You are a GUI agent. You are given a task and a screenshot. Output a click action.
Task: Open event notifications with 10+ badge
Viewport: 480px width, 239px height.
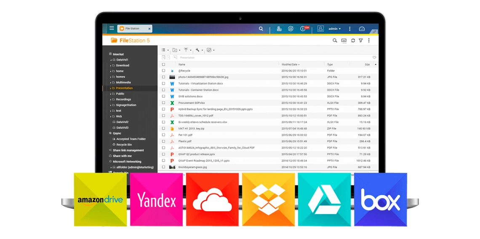click(304, 29)
